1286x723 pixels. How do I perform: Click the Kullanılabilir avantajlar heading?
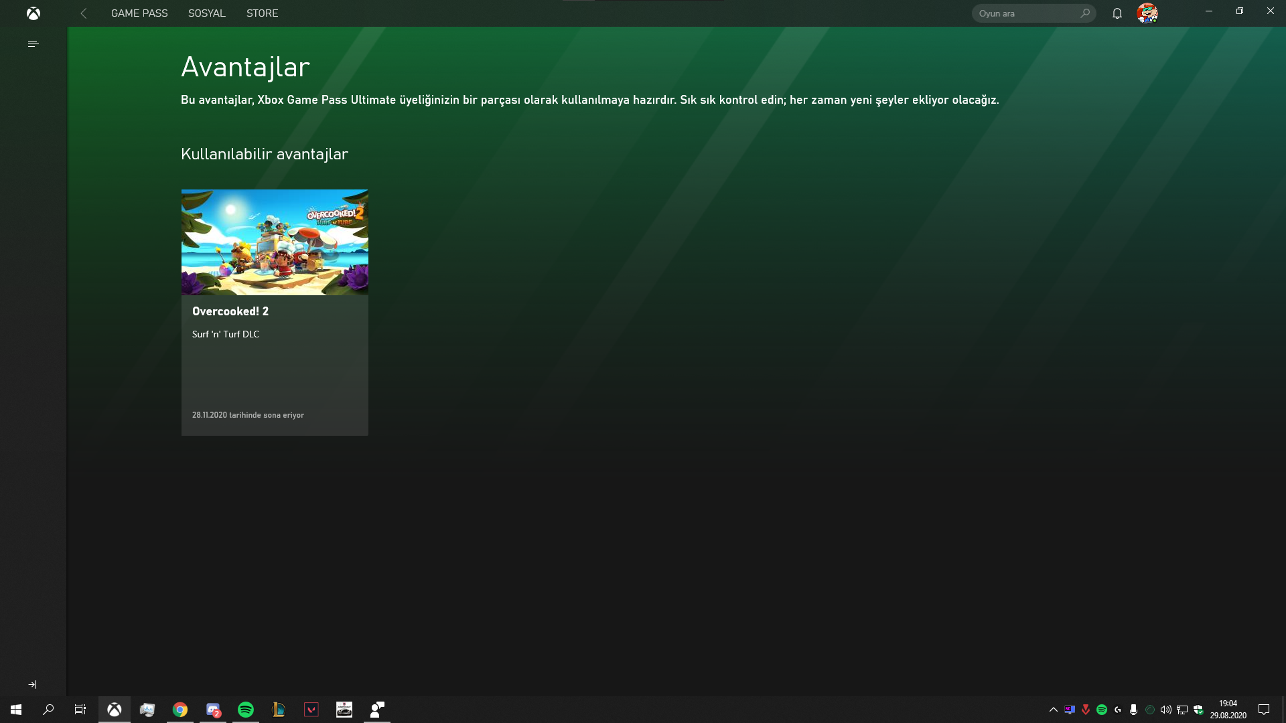point(265,154)
